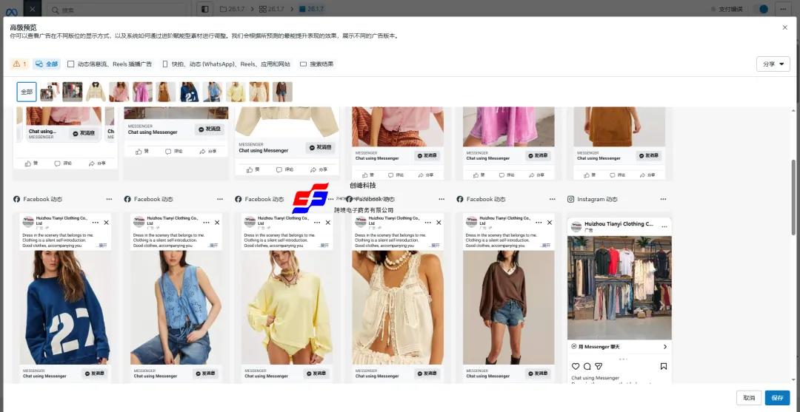Open the more options menu in top bar

pos(783,9)
